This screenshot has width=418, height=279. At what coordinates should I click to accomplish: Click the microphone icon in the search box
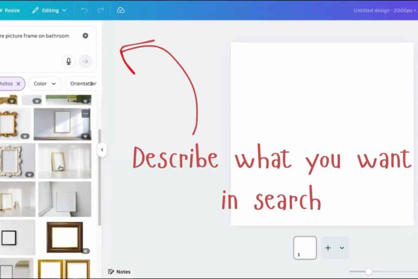pyautogui.click(x=69, y=61)
